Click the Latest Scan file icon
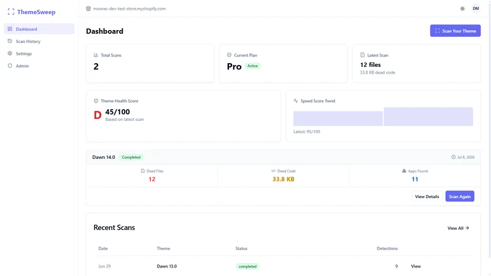Image resolution: width=491 pixels, height=276 pixels. [362, 55]
